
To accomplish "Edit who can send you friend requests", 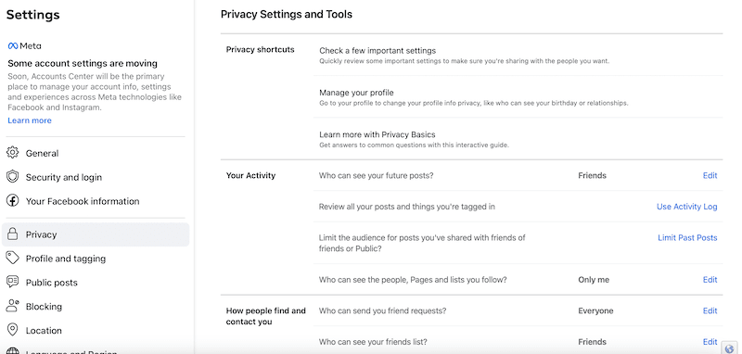I will [710, 311].
